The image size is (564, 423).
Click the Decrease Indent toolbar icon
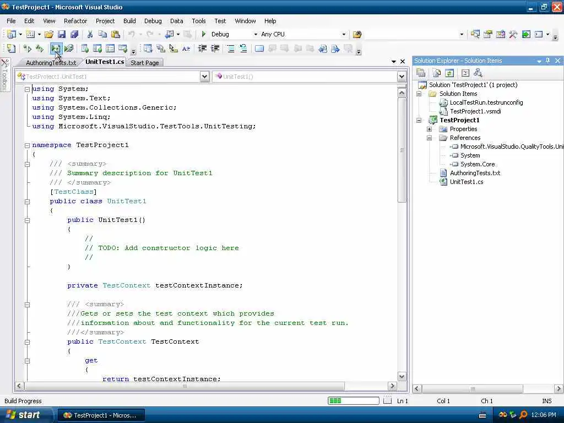(x=202, y=48)
